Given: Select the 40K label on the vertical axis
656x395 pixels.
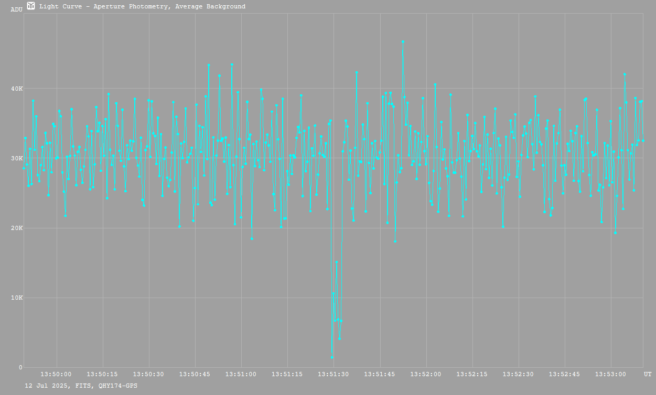Looking at the screenshot, I should pos(17,89).
